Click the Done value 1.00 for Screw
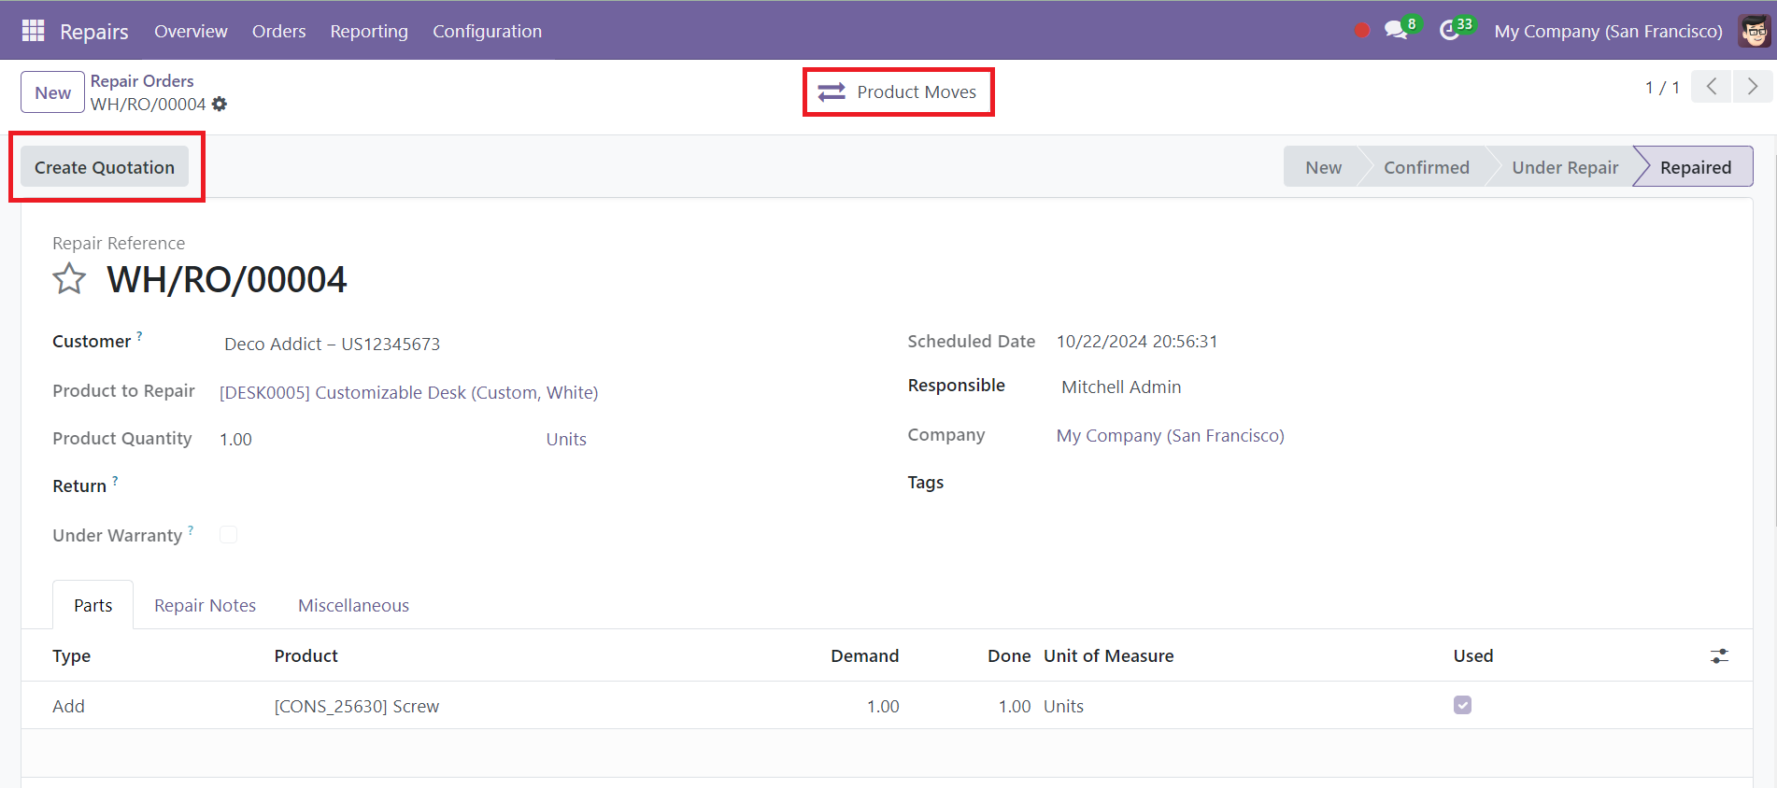The width and height of the screenshot is (1777, 788). pos(1014,706)
